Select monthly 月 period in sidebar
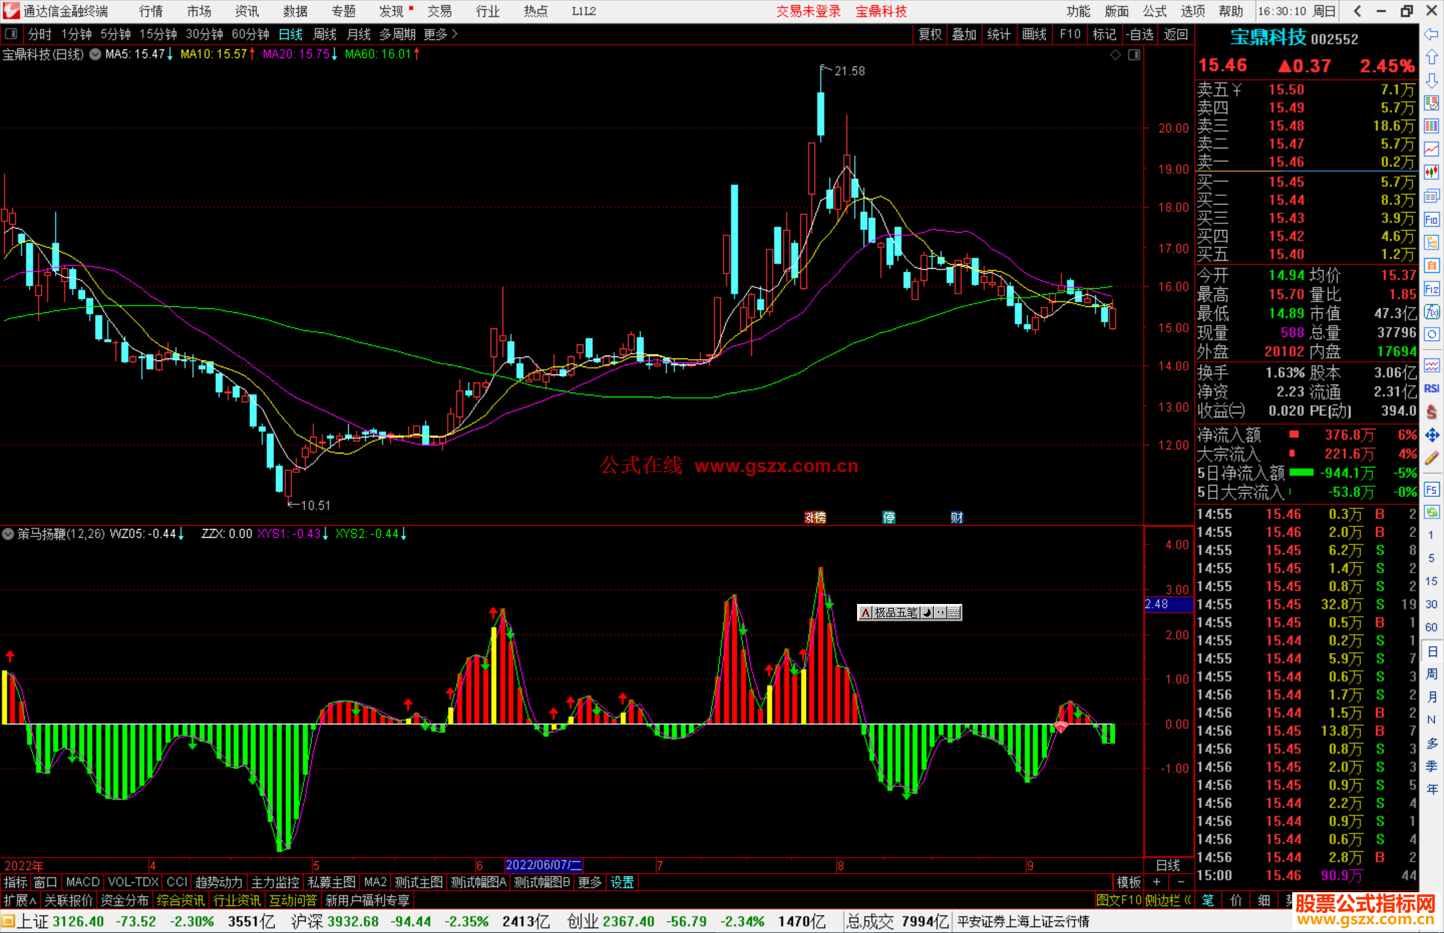1444x933 pixels. click(x=1431, y=697)
